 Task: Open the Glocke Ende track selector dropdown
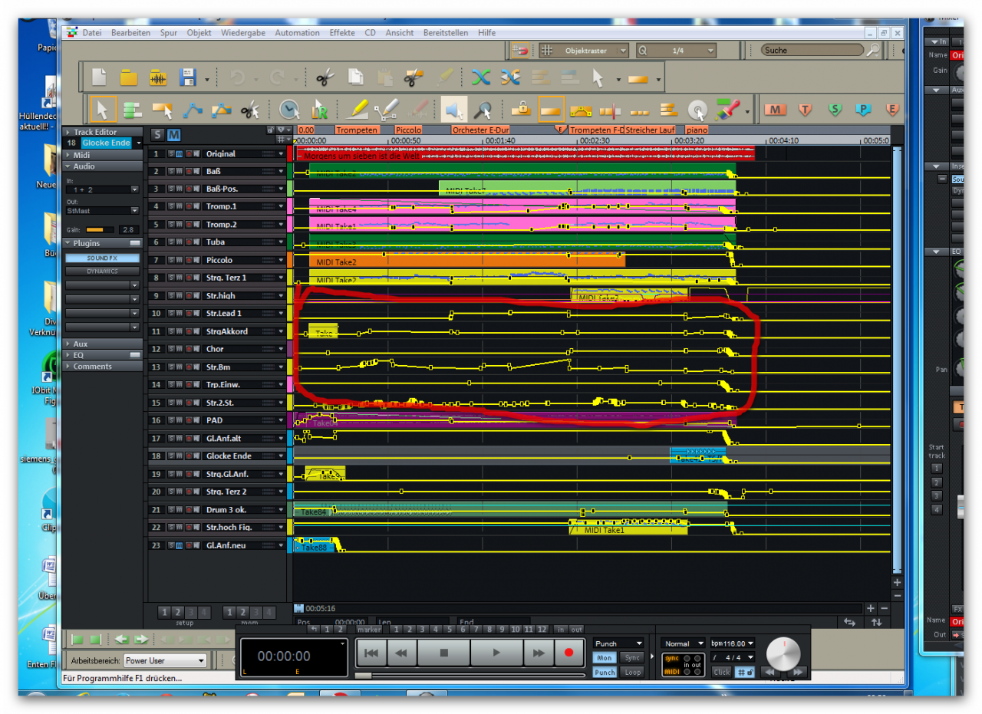(x=139, y=143)
